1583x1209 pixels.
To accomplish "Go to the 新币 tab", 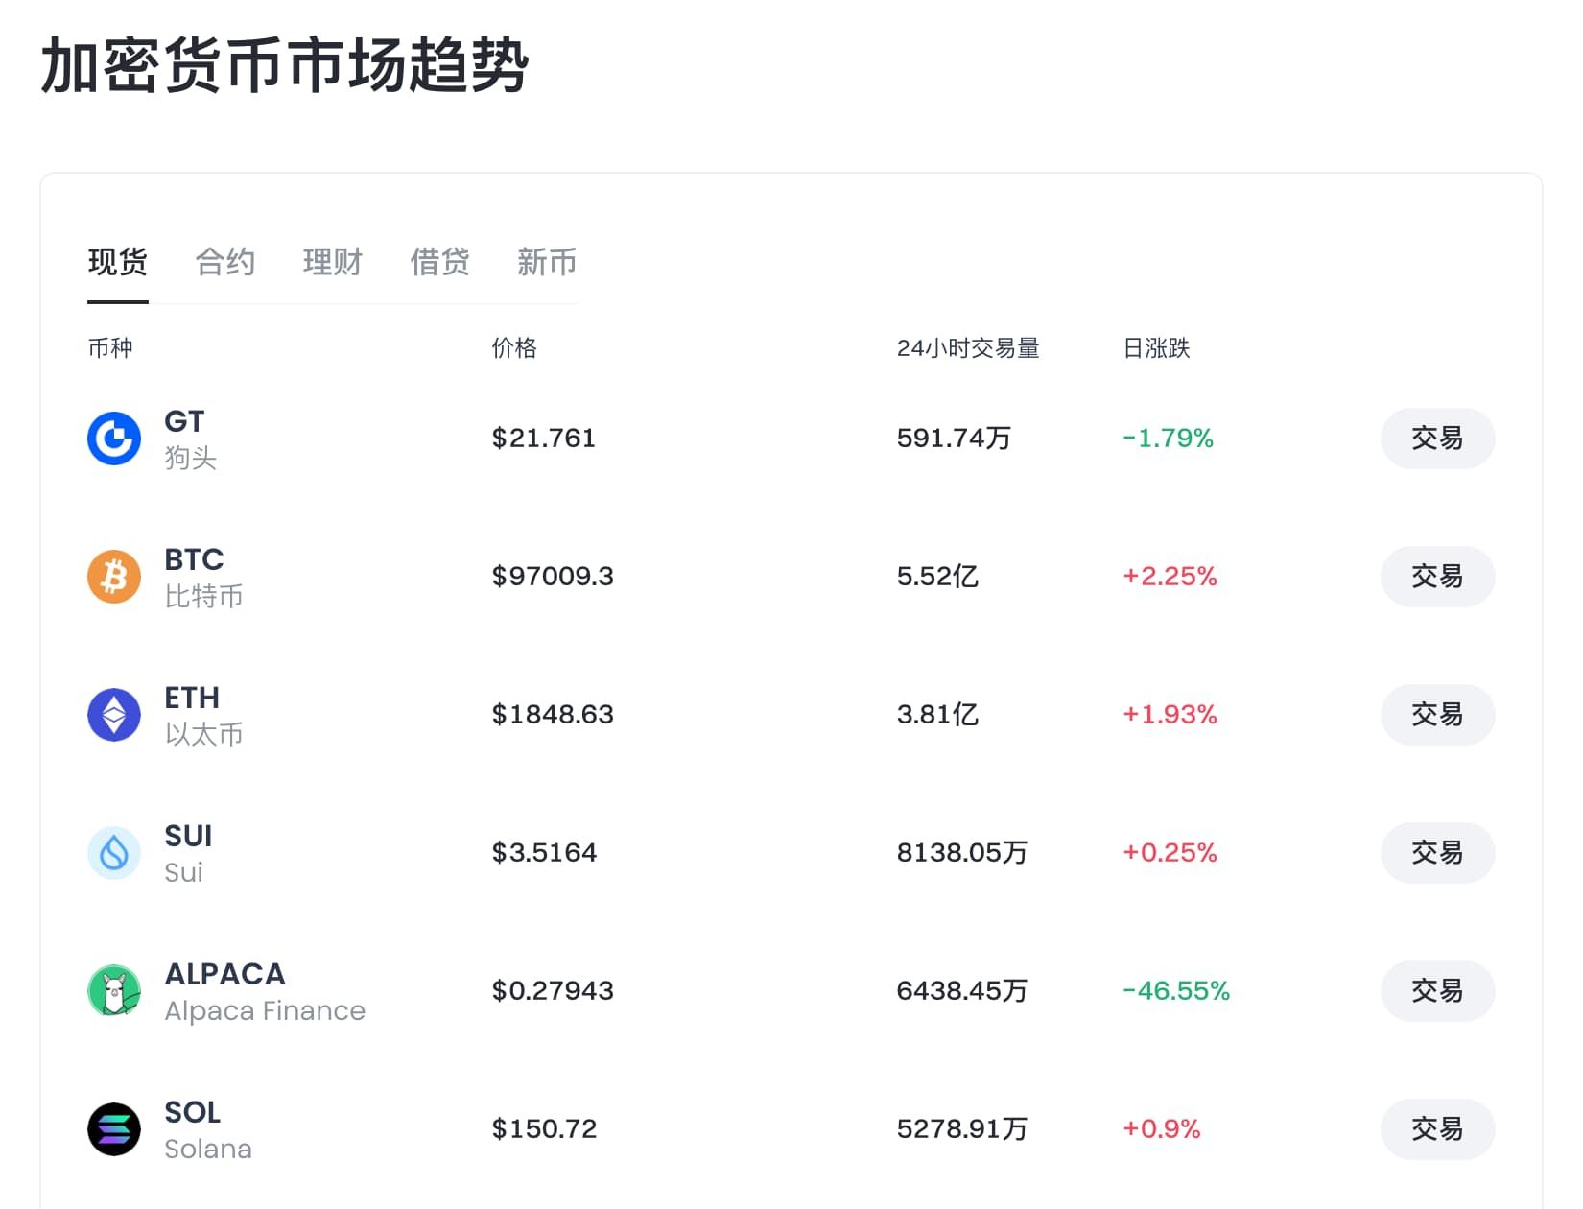I will point(547,262).
